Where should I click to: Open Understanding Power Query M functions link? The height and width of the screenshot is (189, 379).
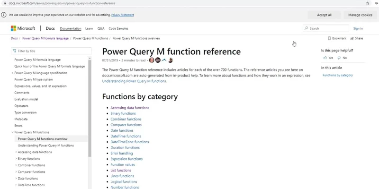(x=134, y=81)
